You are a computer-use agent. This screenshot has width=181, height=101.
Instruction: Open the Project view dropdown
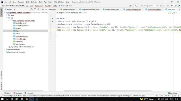[x=10, y=9]
